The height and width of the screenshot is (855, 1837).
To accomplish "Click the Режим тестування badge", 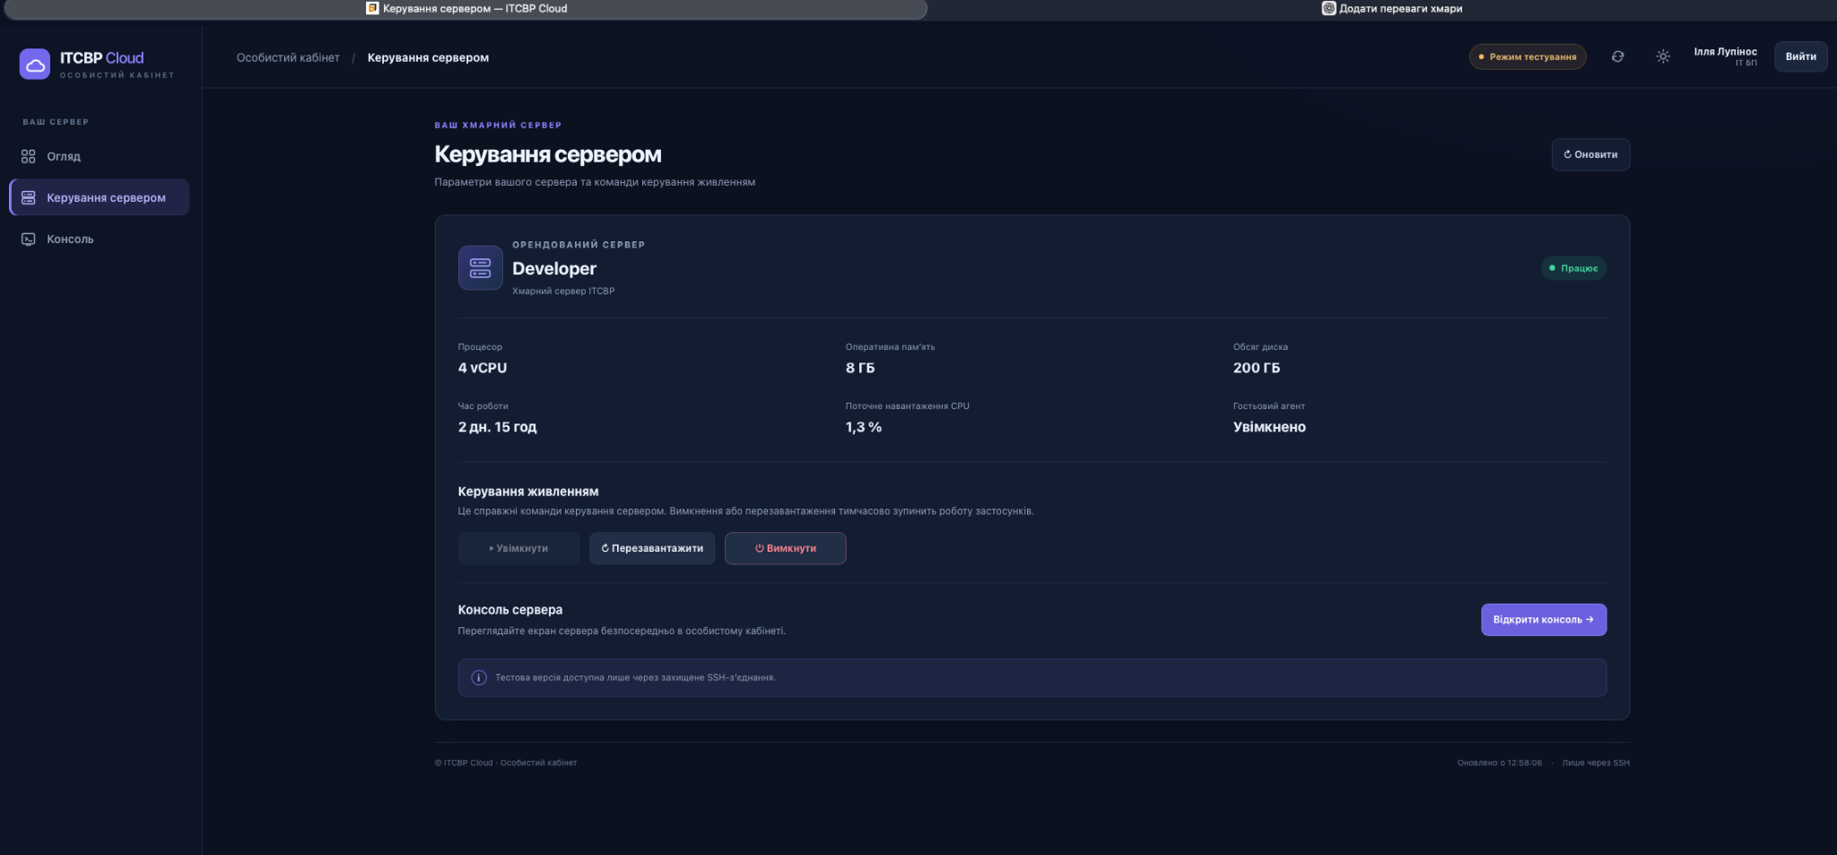I will 1528,57.
